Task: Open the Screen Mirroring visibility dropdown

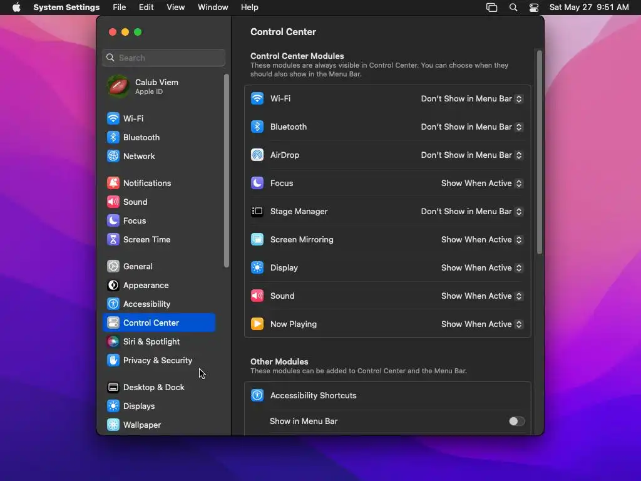Action: pos(482,240)
